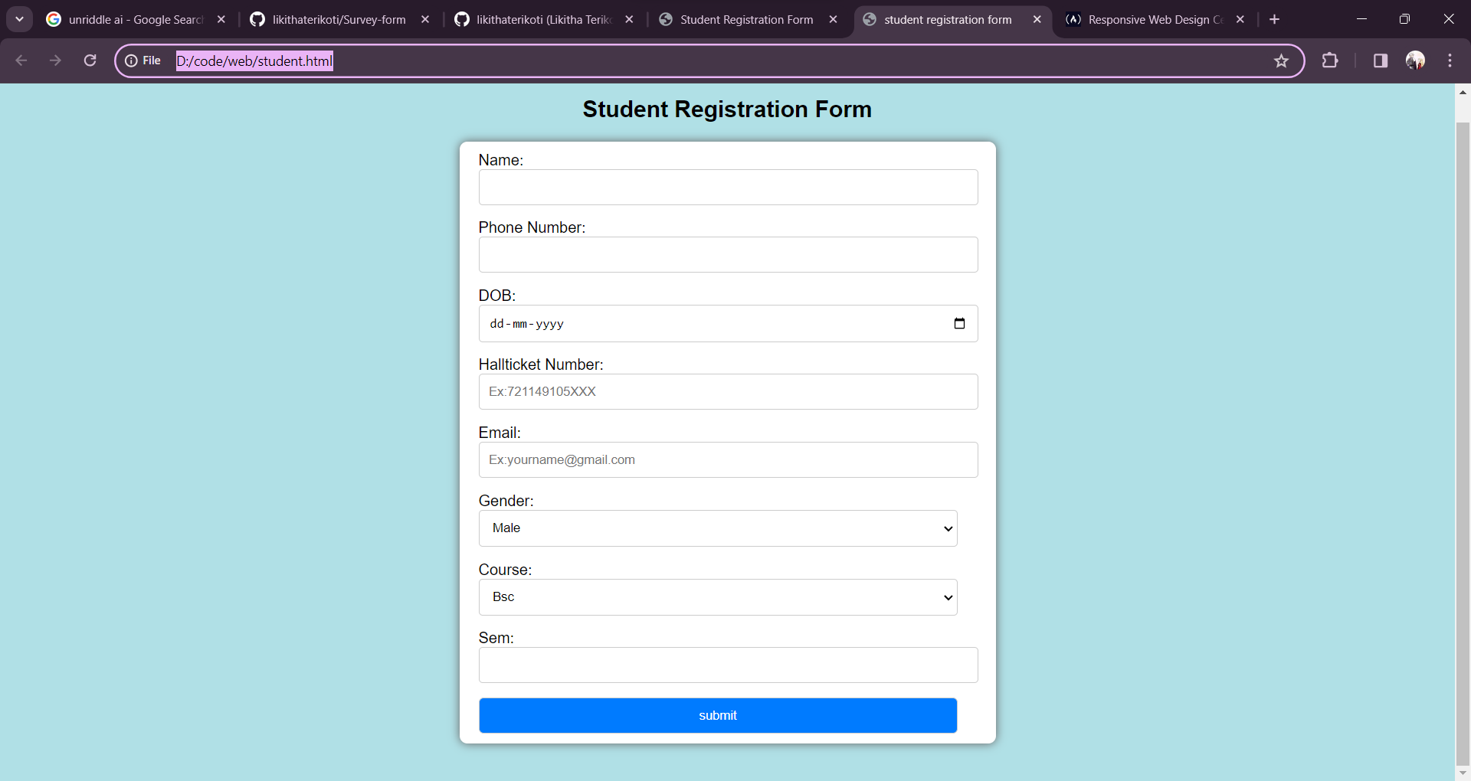Click the File site info icon
Viewport: 1471px width, 781px height.
(x=143, y=60)
